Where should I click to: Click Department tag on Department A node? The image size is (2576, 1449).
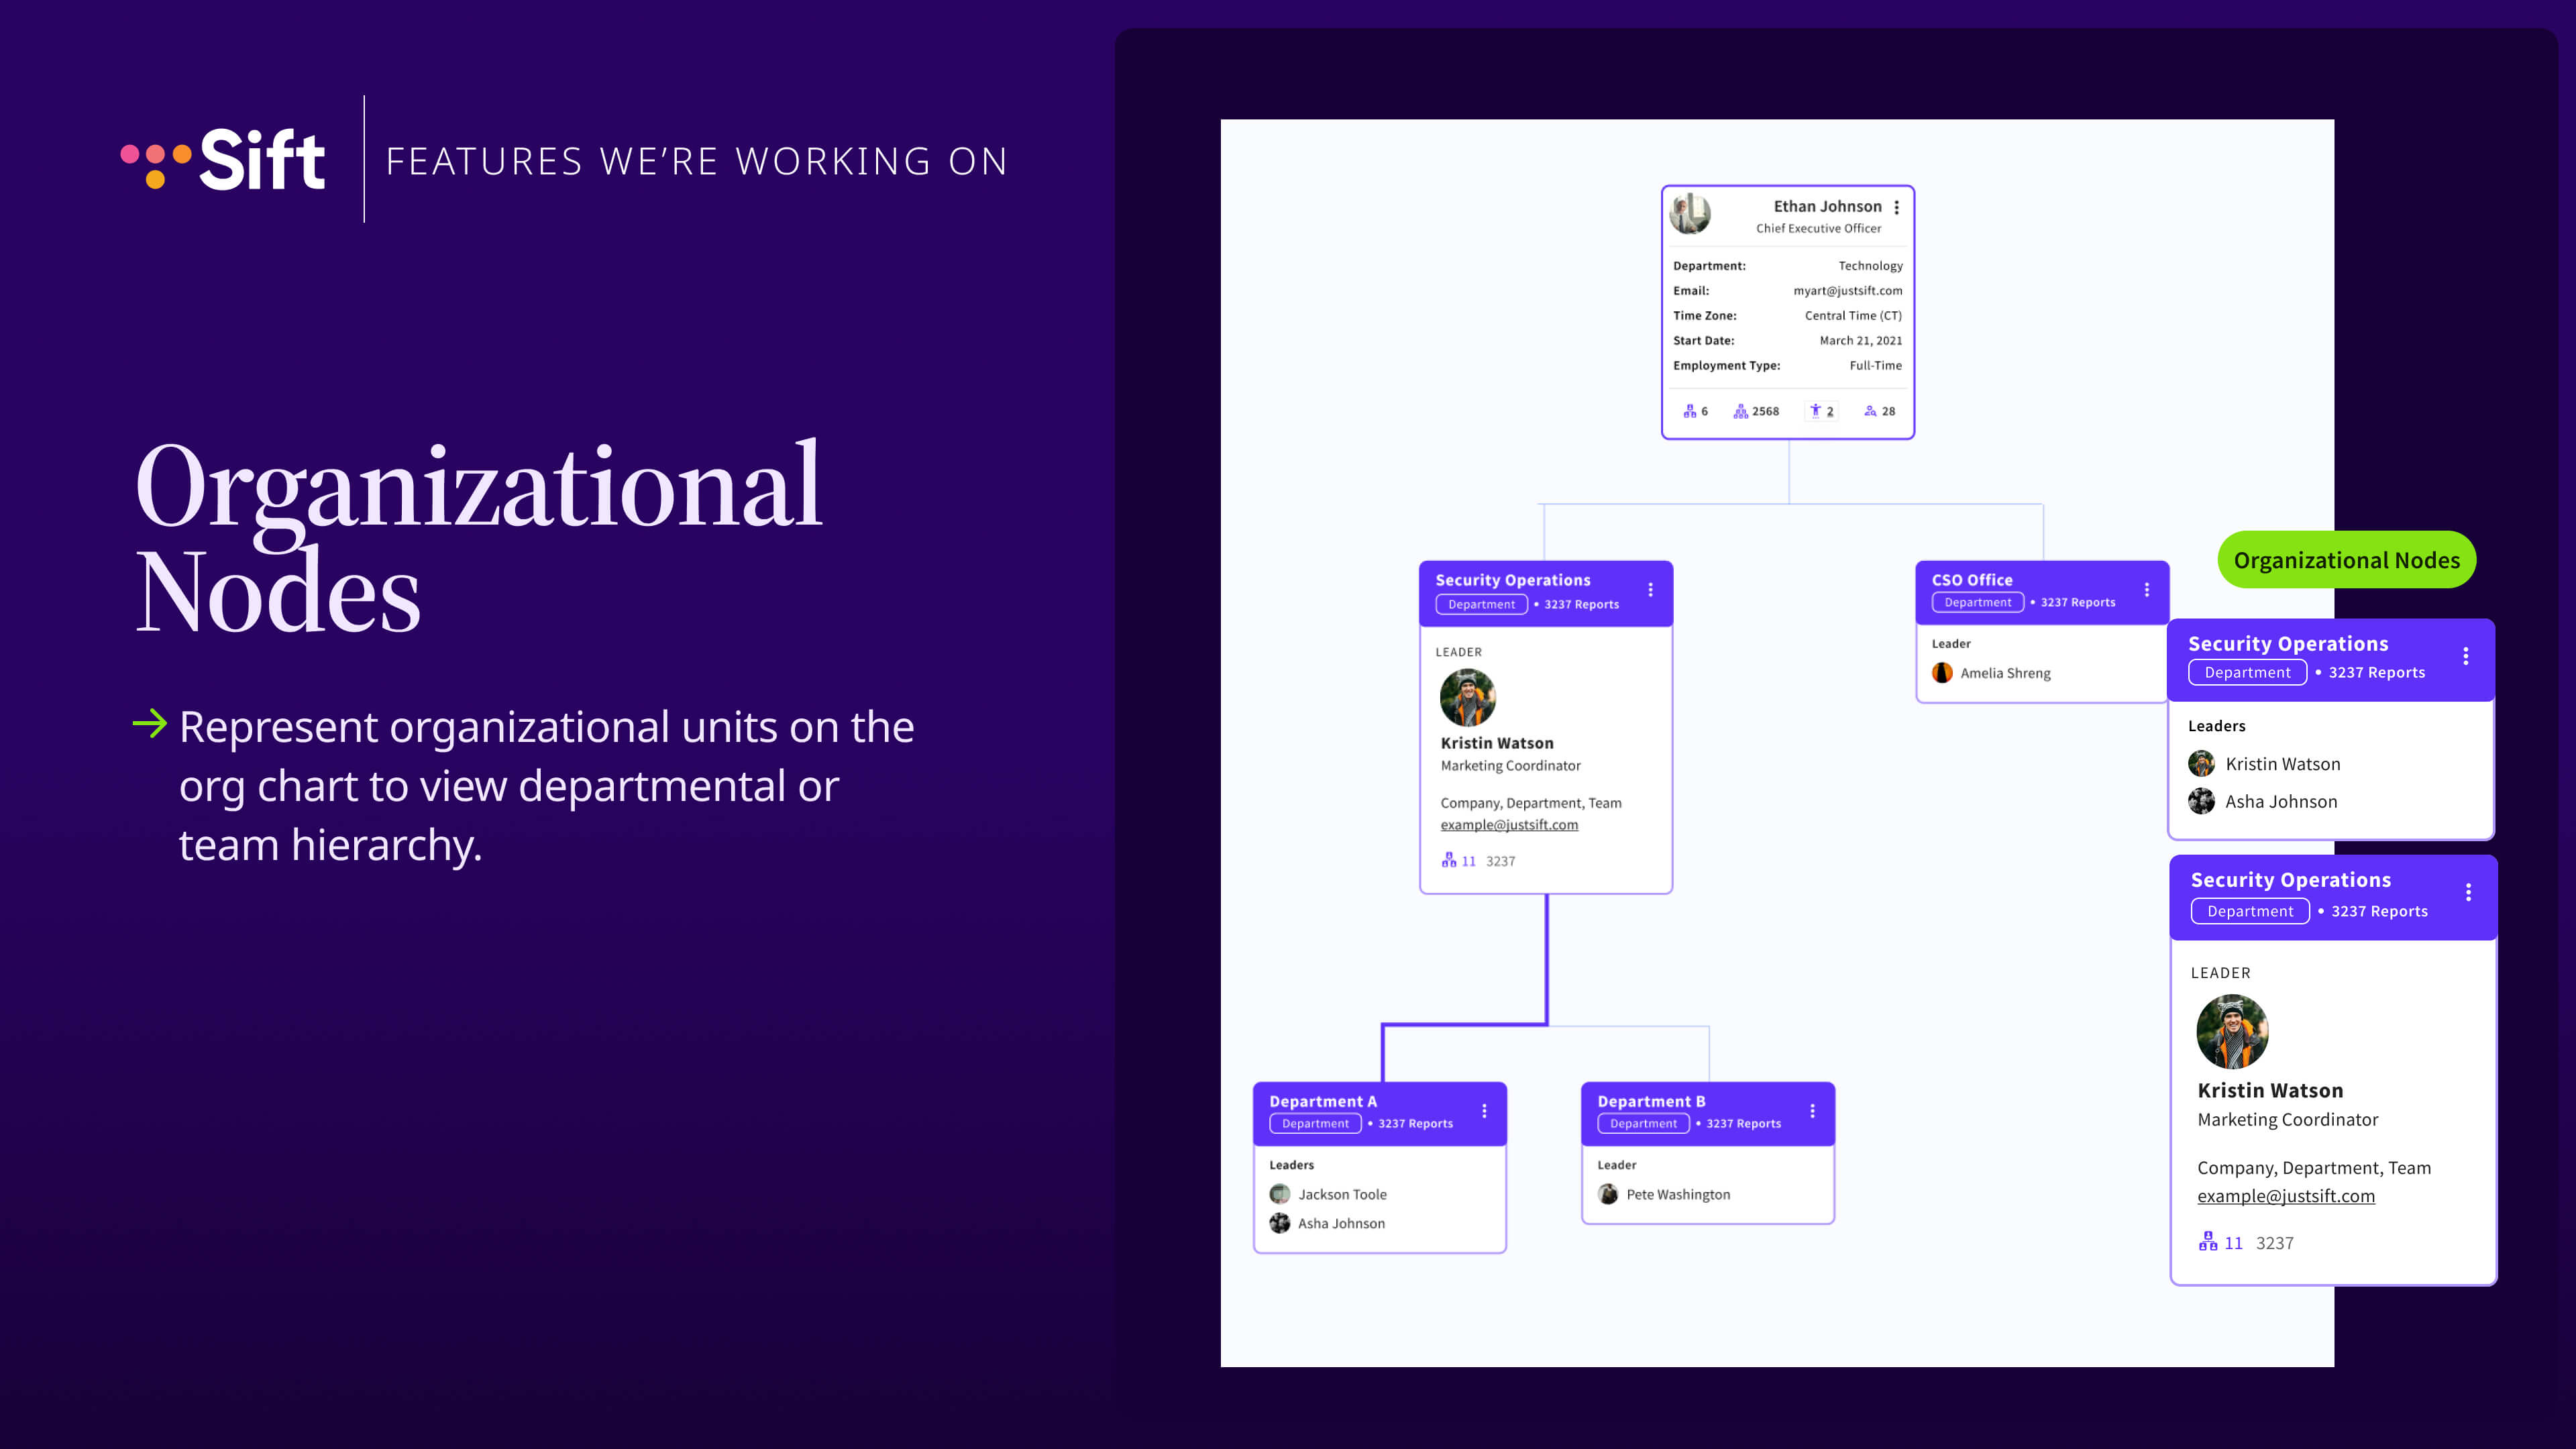[x=1315, y=1123]
